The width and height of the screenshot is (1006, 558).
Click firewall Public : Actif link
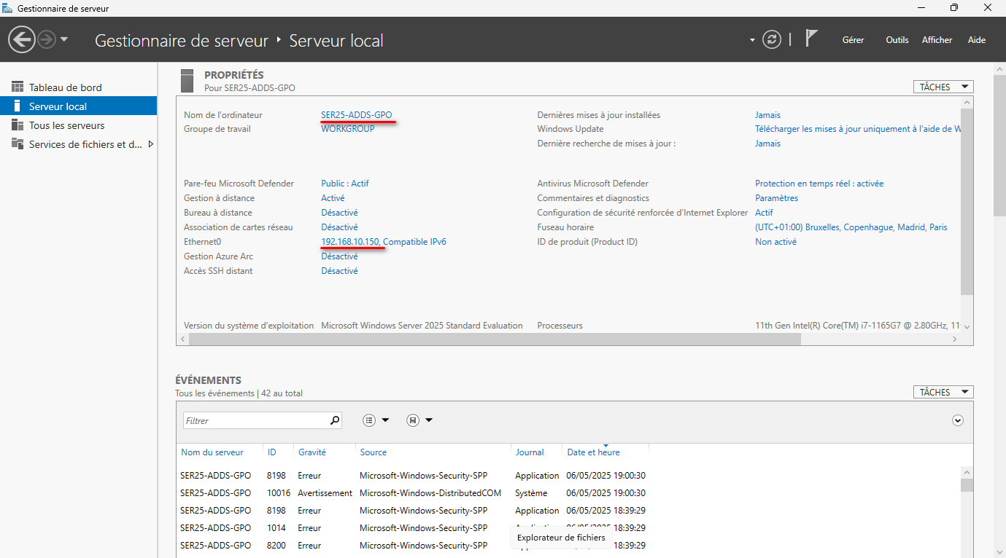pos(345,184)
